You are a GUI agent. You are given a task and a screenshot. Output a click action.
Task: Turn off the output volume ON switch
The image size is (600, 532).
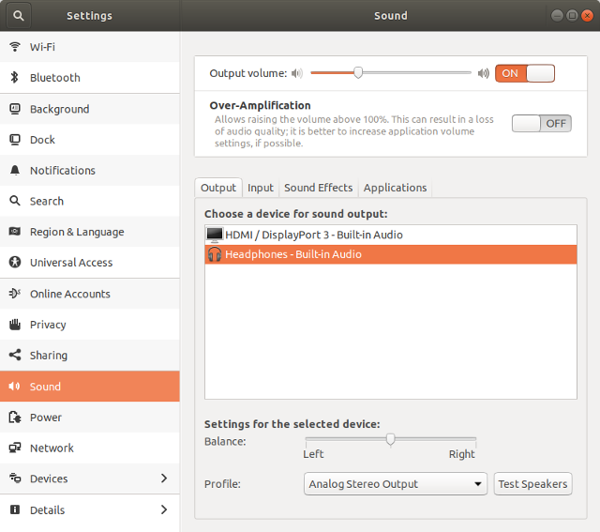(x=525, y=73)
